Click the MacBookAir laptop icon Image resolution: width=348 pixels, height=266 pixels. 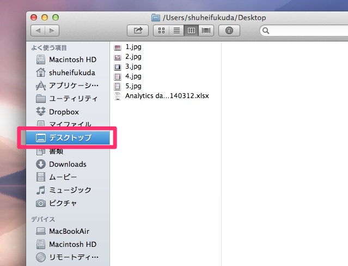[x=41, y=231]
